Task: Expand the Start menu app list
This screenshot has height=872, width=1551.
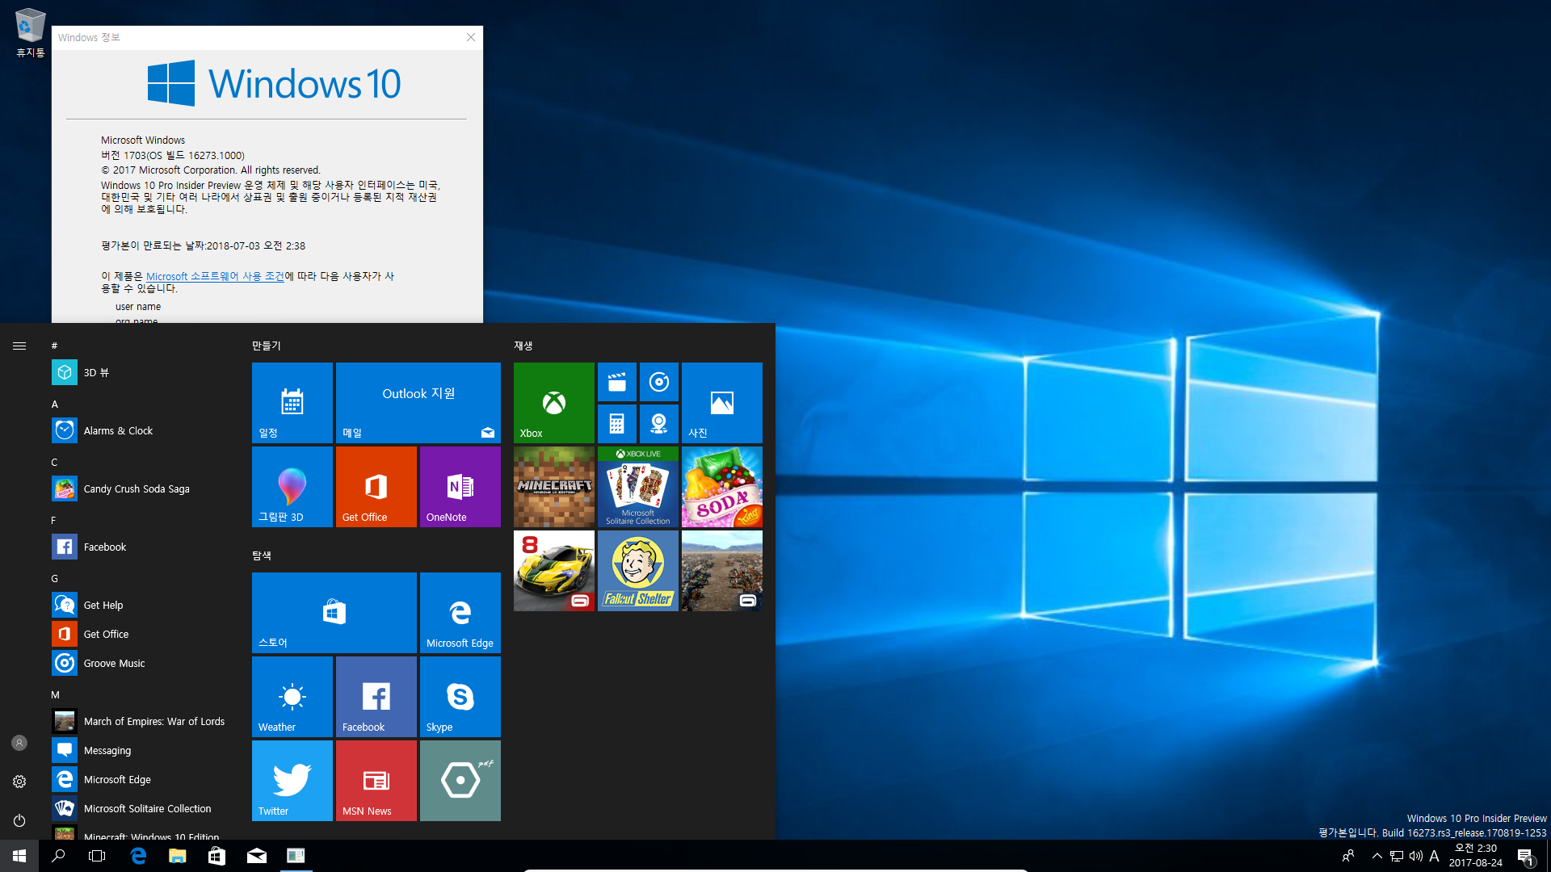Action: point(19,345)
